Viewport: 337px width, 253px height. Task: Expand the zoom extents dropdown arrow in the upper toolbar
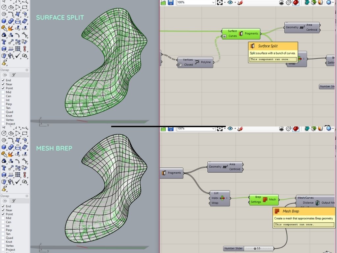225,3
